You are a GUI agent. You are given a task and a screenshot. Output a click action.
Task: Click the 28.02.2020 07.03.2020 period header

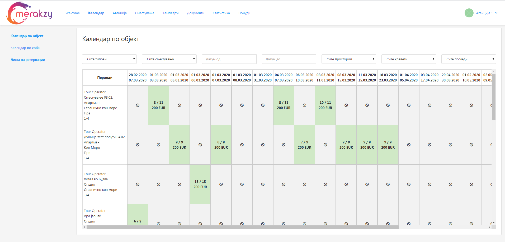coord(138,78)
